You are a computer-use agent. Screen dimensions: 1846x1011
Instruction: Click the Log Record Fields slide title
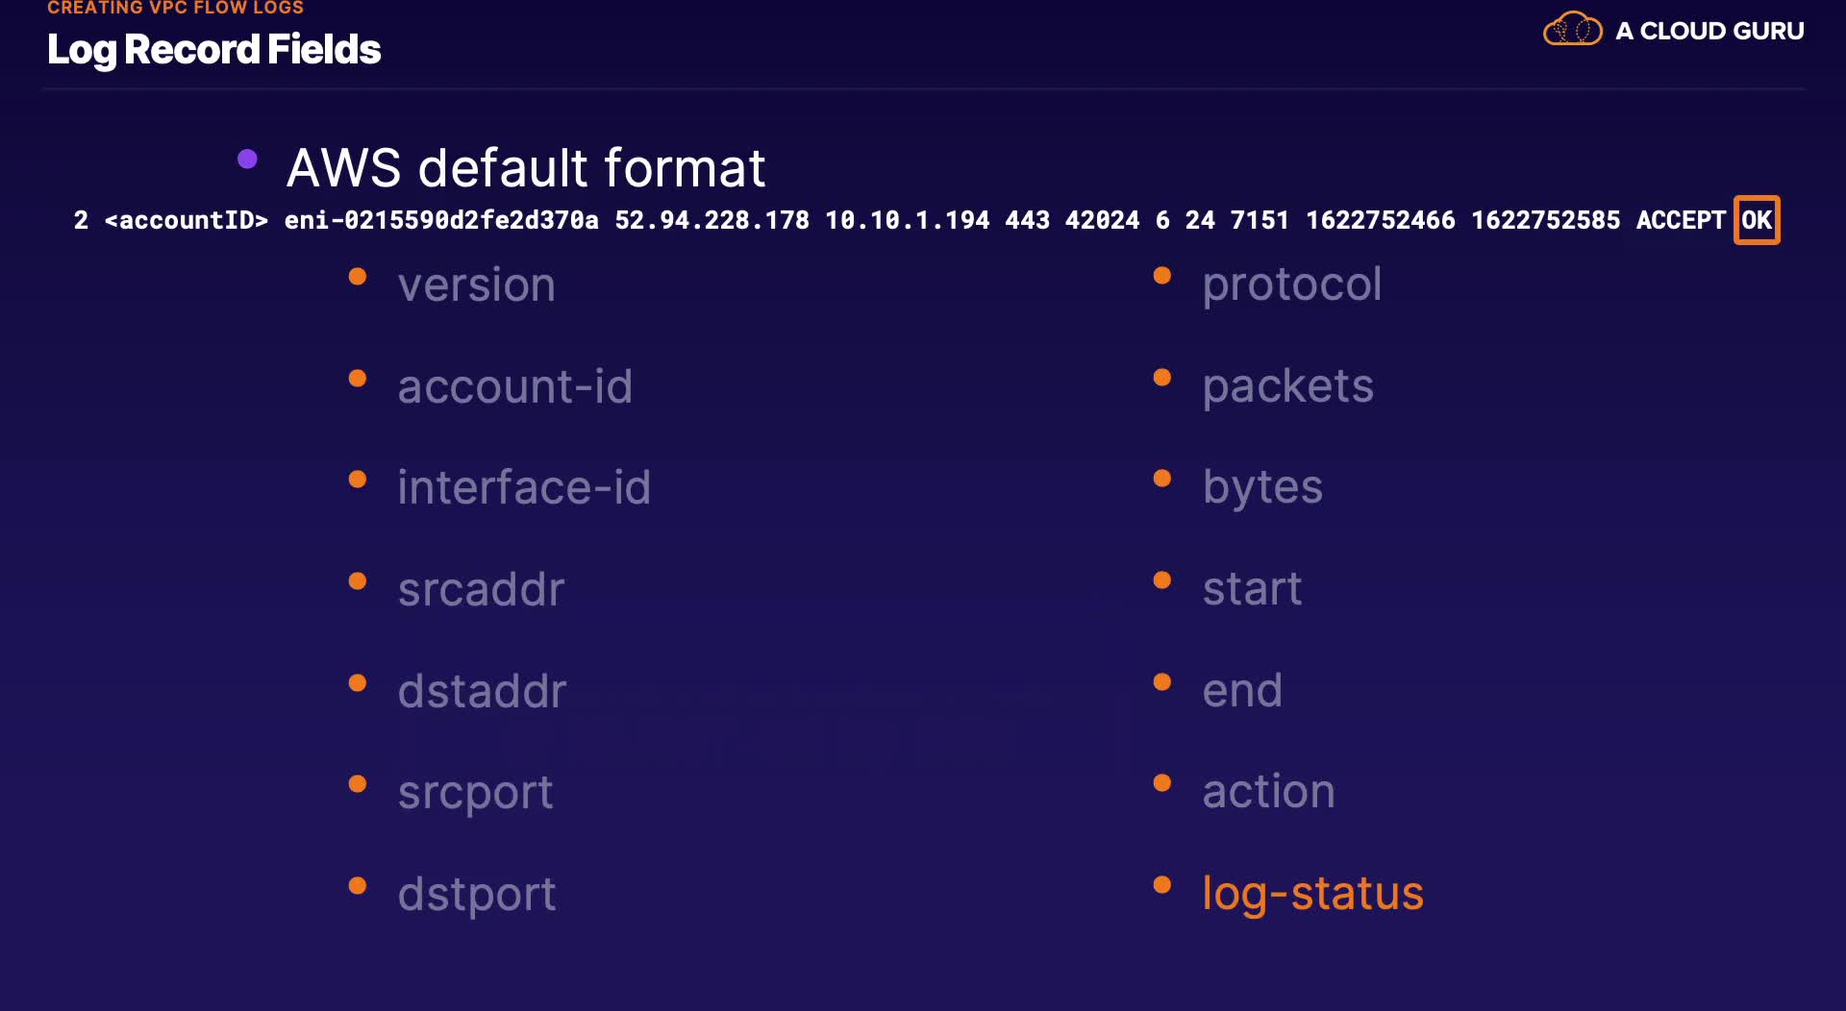coord(213,50)
